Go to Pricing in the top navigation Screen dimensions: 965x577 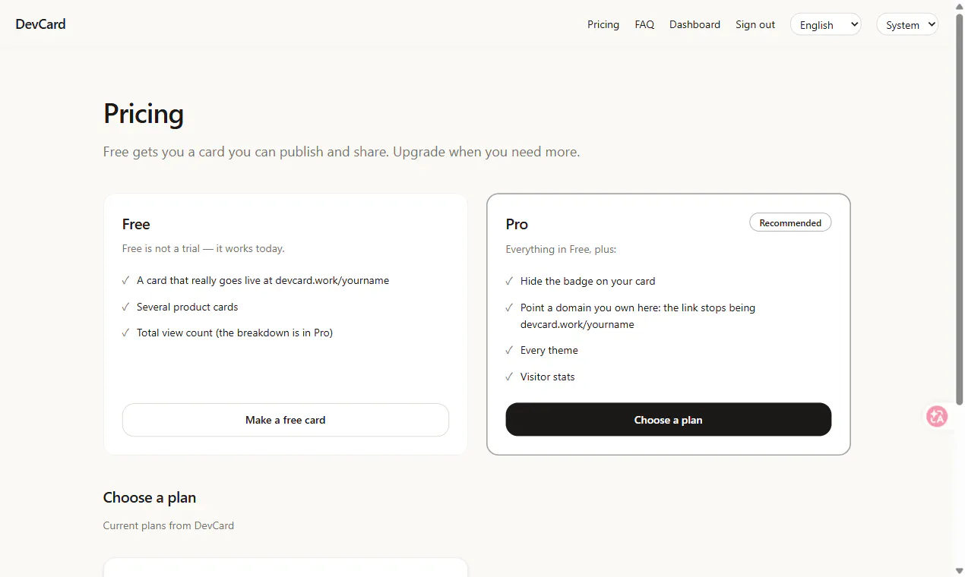click(x=603, y=24)
